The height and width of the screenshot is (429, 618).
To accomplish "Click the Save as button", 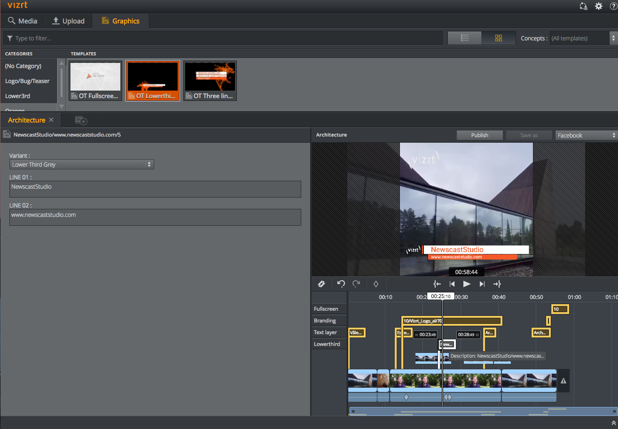I will click(x=528, y=135).
